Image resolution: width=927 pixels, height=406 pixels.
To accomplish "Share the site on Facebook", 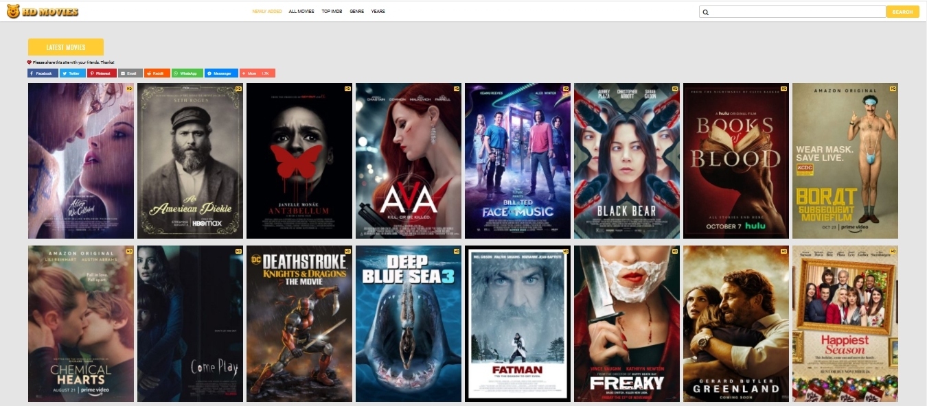I will (x=43, y=73).
